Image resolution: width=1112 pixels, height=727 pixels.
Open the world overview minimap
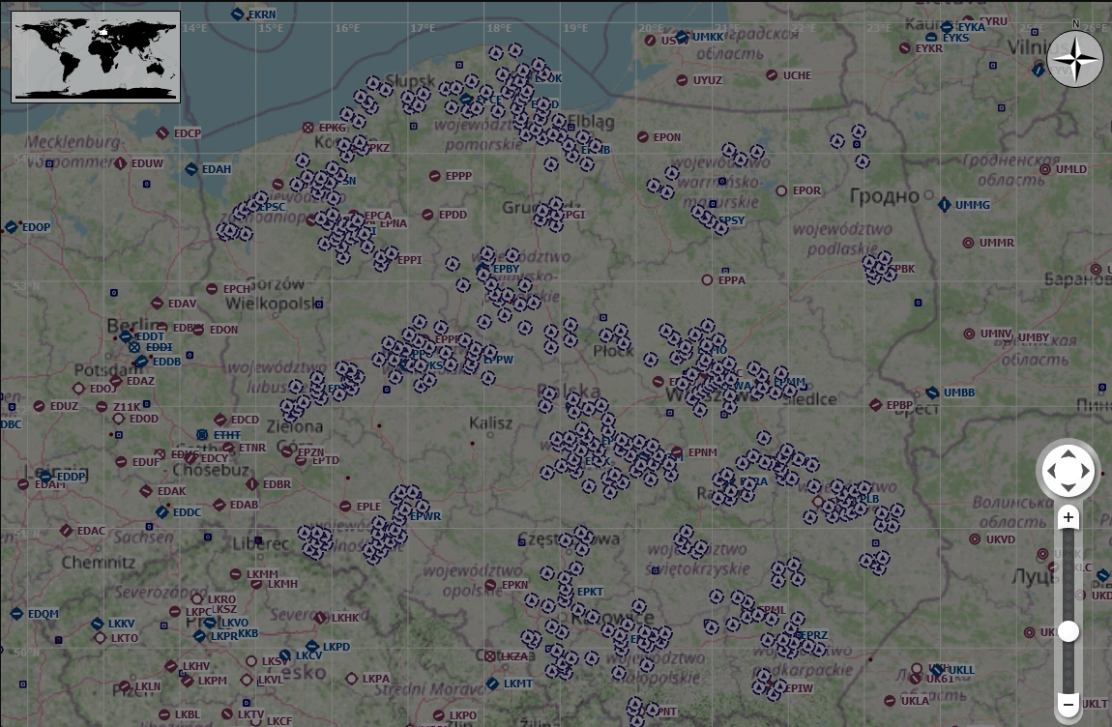[x=96, y=56]
